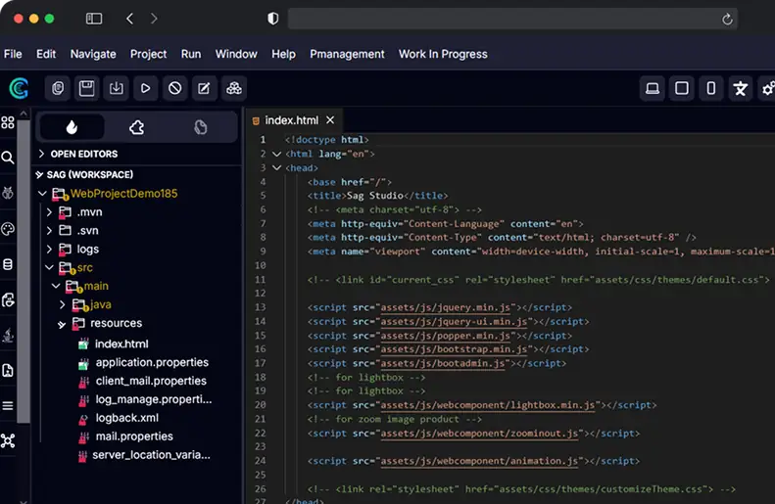Viewport: 775px width, 504px height.
Task: Fold the head tag code block
Action: coord(276,167)
